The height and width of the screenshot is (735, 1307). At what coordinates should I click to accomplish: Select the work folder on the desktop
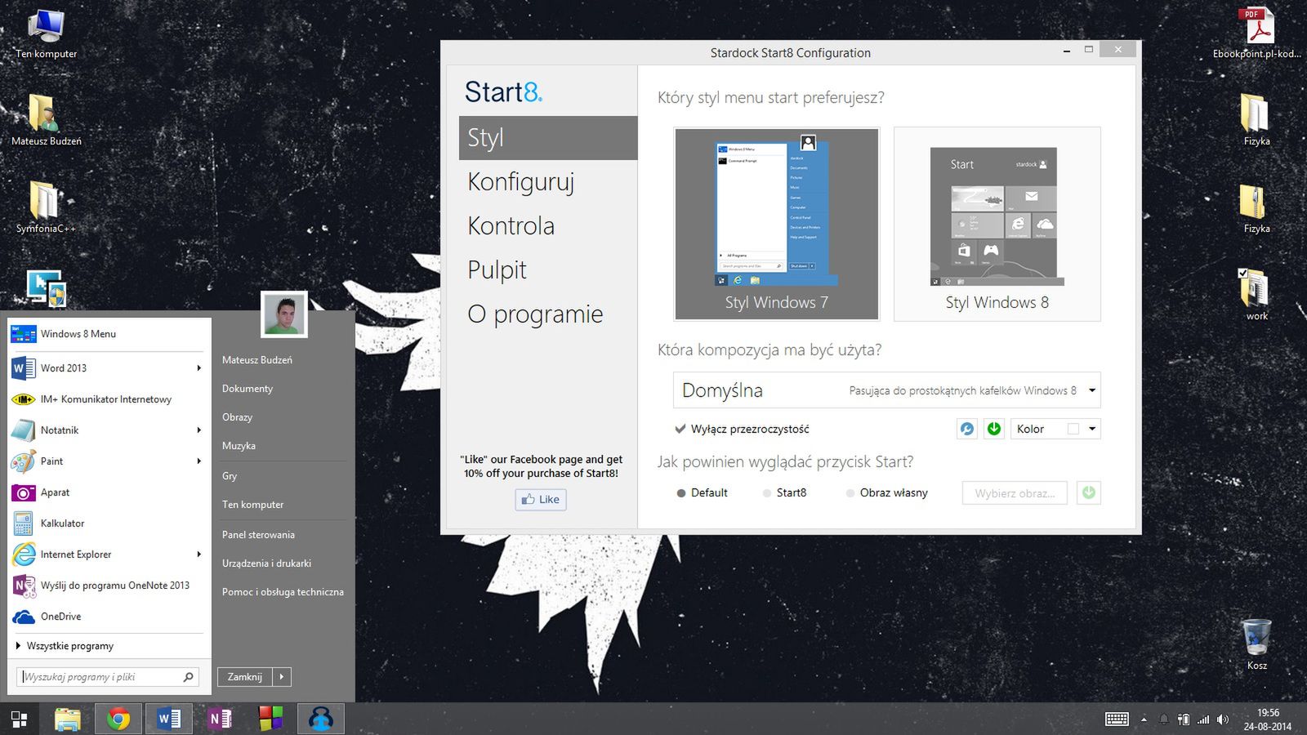[x=1256, y=294]
